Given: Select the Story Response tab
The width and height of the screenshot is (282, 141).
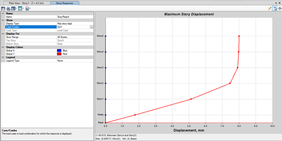Looking at the screenshot, I should pos(65,3).
